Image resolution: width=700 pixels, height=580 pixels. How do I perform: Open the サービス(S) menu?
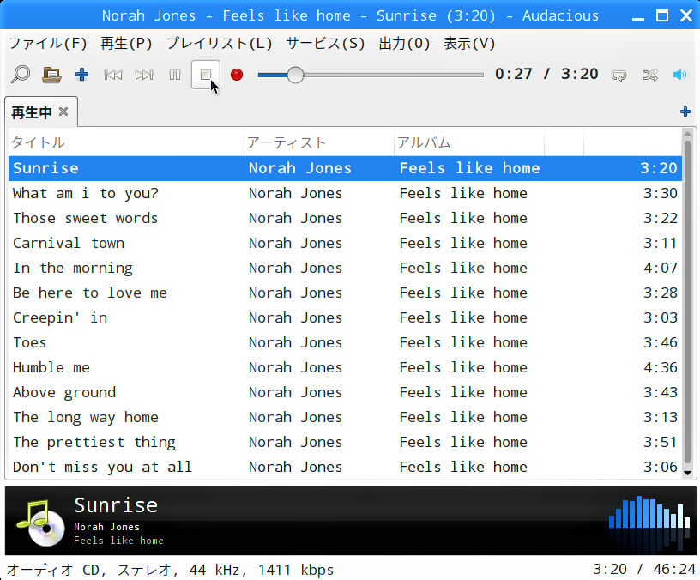(x=325, y=44)
